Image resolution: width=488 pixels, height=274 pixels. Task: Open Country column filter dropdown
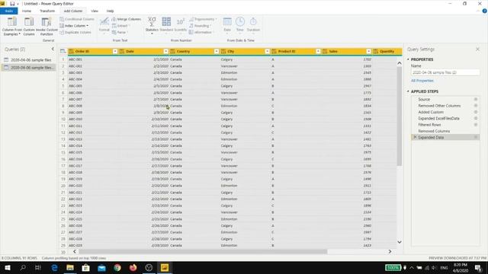click(x=217, y=51)
